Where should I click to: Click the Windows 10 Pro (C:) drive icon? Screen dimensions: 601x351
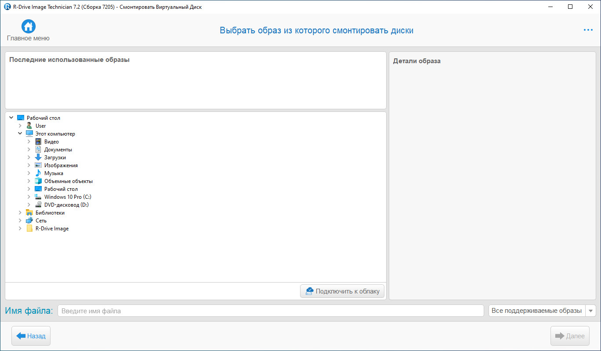click(x=38, y=197)
